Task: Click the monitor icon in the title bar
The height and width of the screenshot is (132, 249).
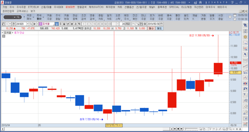Action: point(232,2)
